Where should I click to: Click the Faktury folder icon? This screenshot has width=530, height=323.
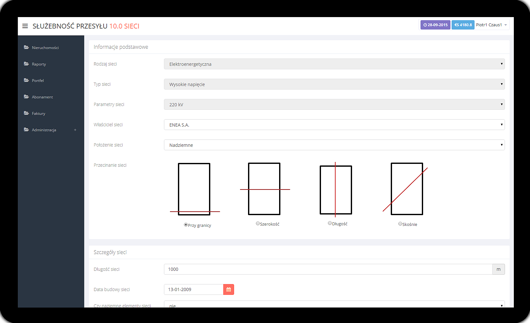click(26, 113)
